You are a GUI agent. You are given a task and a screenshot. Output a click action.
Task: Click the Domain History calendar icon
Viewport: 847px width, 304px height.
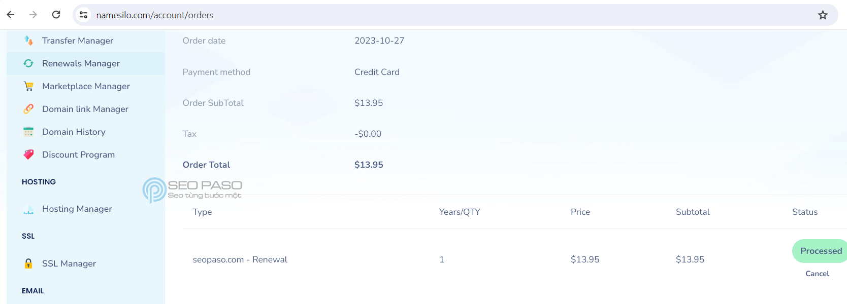[28, 132]
